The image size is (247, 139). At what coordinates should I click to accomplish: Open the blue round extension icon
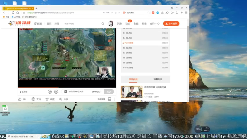point(157,13)
